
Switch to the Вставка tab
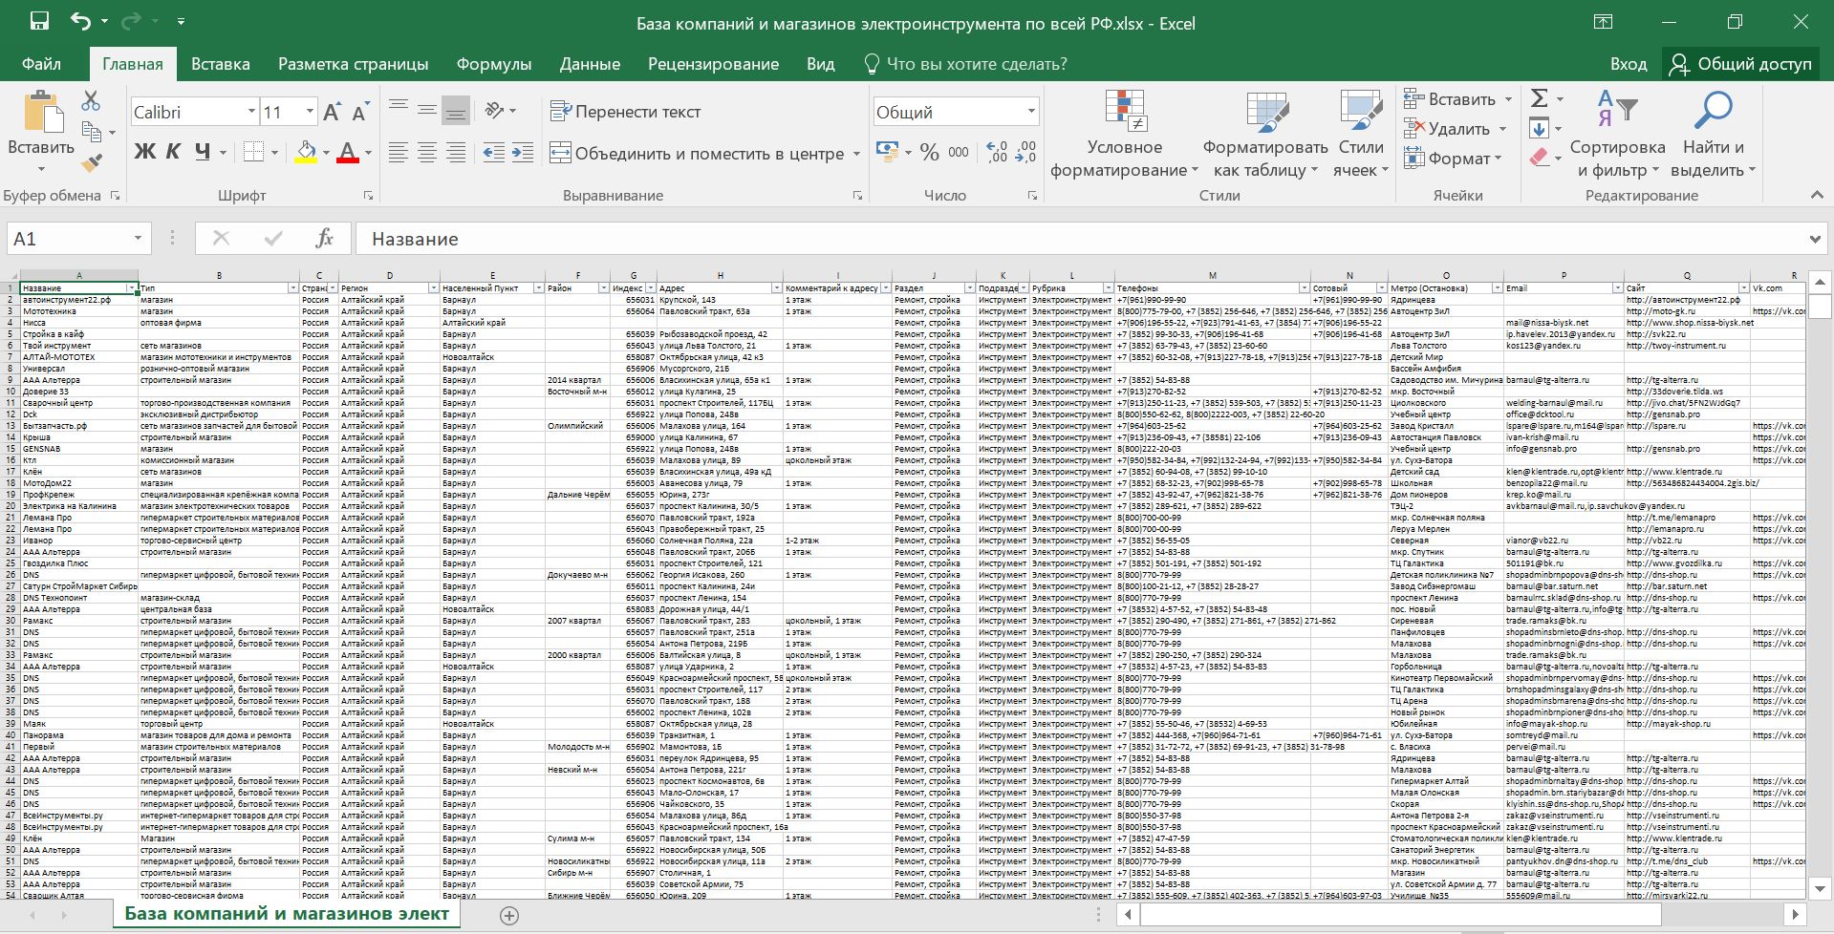221,64
